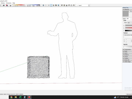Image resolution: width=132 pixels, height=99 pixels.
Task: Open the color Picker dropdown
Action: pos(130,23)
